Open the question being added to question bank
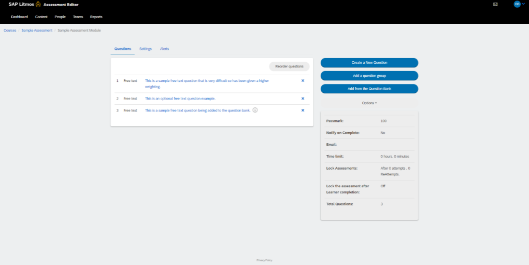The height and width of the screenshot is (265, 529). (x=198, y=110)
